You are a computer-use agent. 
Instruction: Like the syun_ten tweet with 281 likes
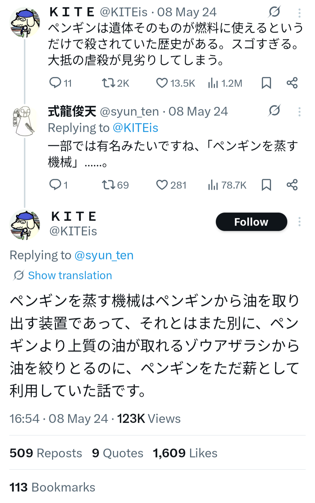click(x=162, y=185)
